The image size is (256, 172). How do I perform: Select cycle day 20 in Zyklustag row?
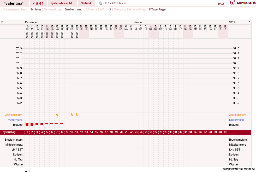tap(121, 132)
